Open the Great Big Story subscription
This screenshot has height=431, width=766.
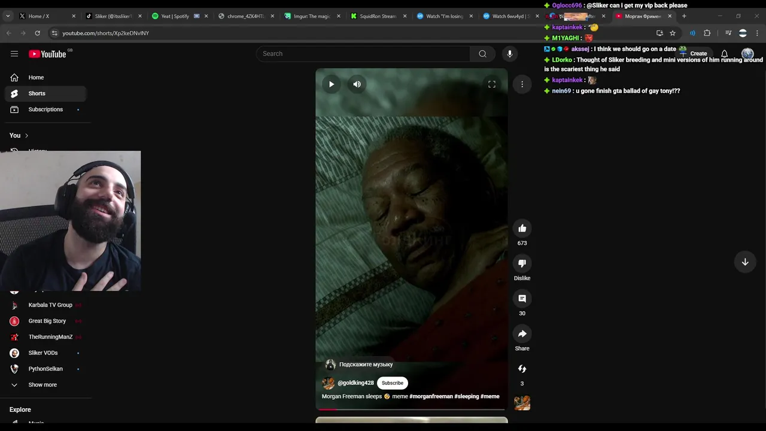pos(45,321)
